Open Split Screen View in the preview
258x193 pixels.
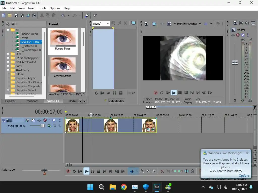[x=169, y=24]
